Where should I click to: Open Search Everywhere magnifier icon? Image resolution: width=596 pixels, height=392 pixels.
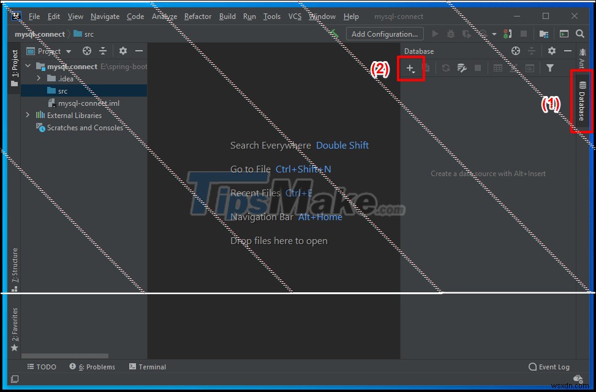click(579, 34)
